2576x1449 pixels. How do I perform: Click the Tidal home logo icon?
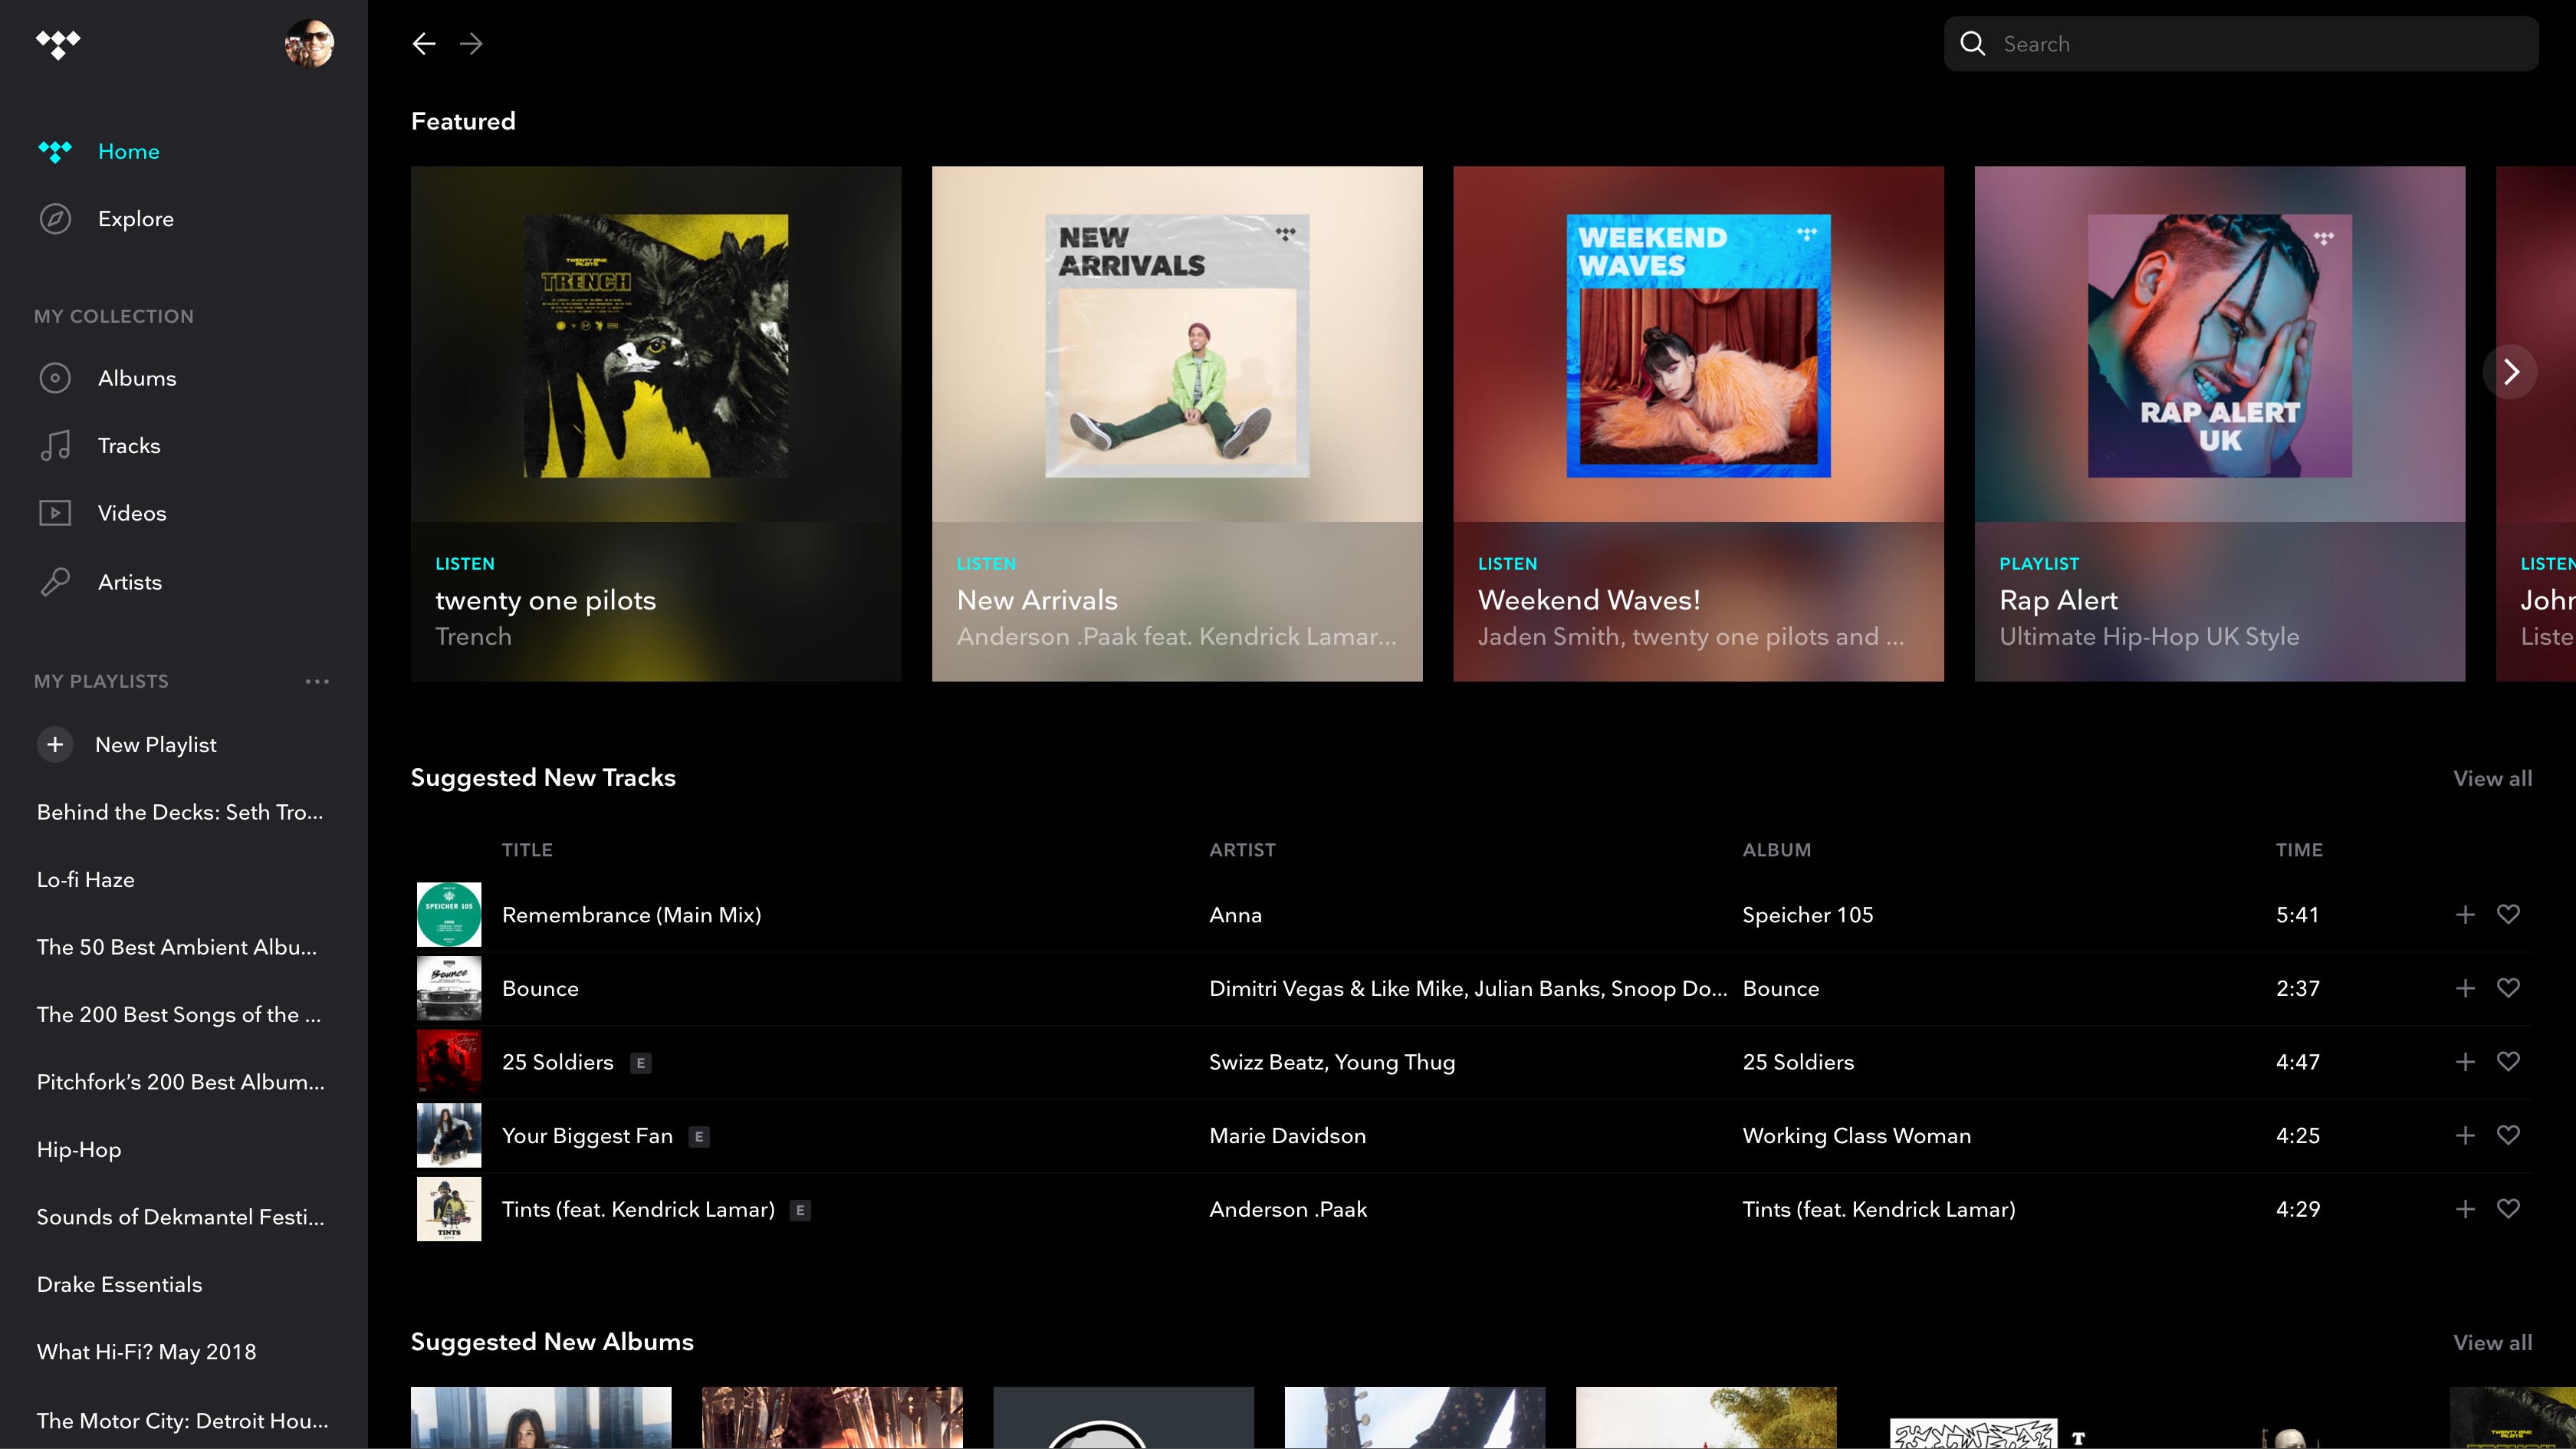(57, 41)
